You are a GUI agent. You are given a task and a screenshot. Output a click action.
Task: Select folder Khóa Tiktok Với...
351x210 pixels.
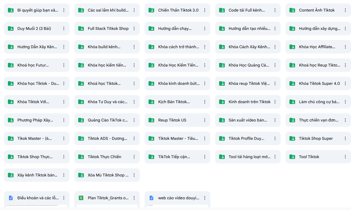click(x=37, y=102)
